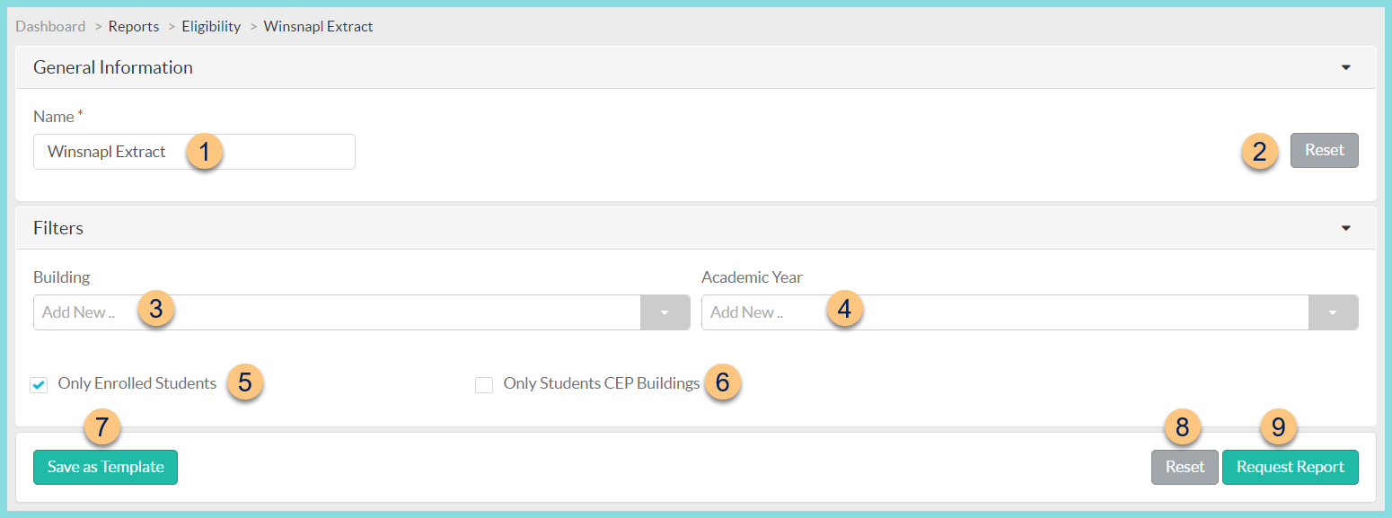
Task: Disable the Only Enrolled Students checkbox
Action: tap(39, 384)
